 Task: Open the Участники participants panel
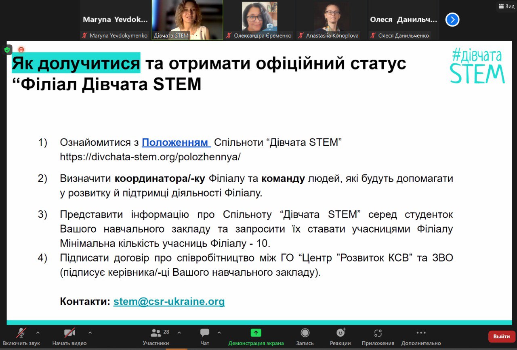coord(156,337)
